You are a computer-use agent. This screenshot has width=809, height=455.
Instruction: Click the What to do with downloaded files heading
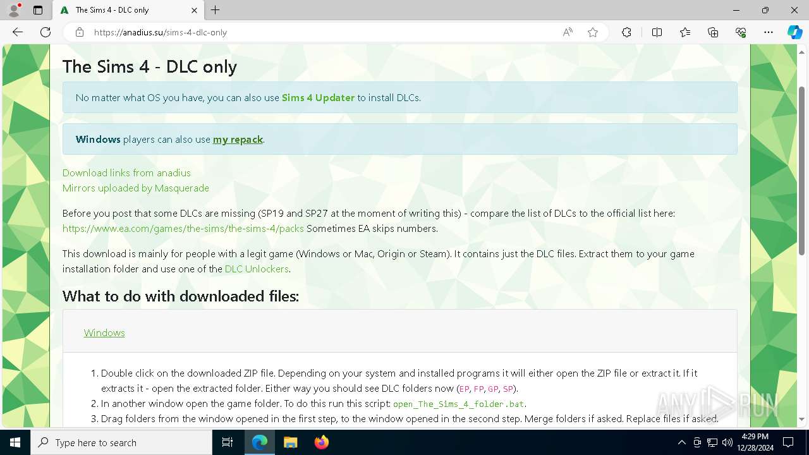coord(181,296)
